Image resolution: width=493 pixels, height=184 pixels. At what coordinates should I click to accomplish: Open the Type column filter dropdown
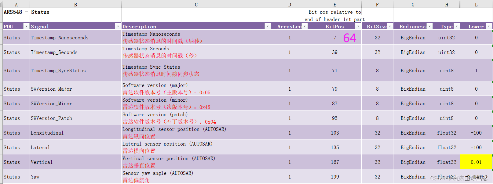click(457, 26)
